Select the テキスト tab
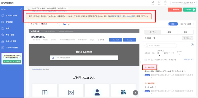Image resolution: width=198 pixels, height=98 pixels. click(x=153, y=32)
